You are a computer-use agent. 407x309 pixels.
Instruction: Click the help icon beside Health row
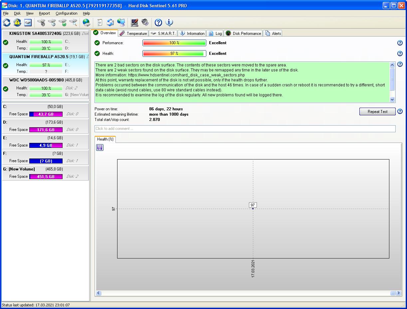pos(400,53)
